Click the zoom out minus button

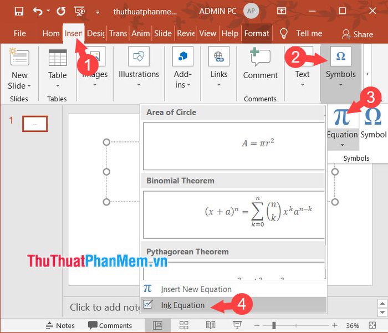(x=257, y=325)
